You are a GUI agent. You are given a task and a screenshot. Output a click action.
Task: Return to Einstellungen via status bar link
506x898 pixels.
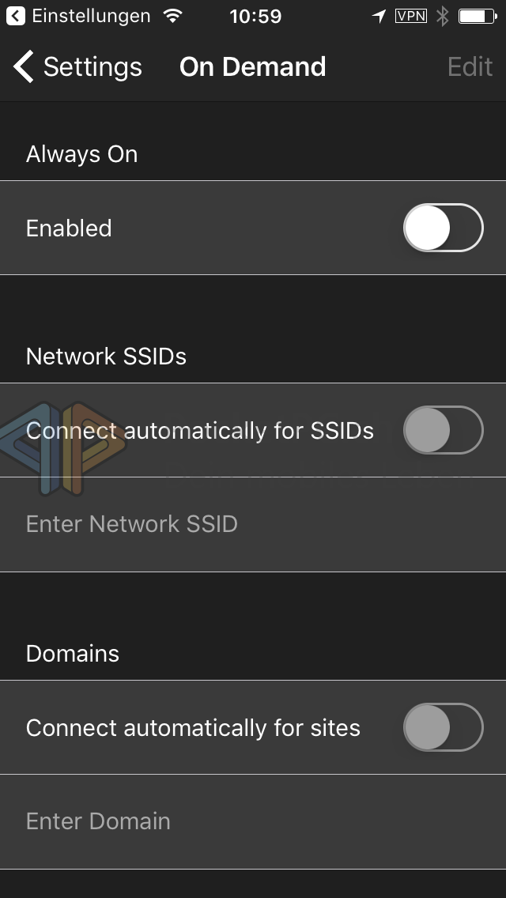click(x=91, y=16)
